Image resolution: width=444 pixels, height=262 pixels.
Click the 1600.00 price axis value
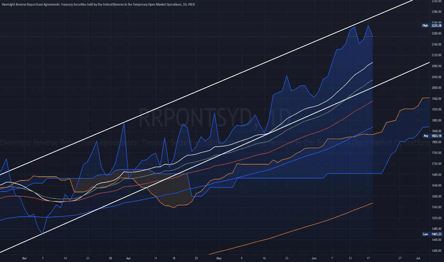click(436, 197)
